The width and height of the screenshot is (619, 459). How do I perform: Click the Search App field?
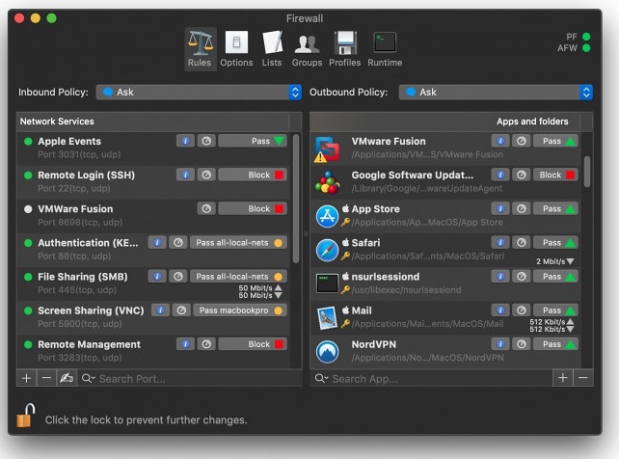click(x=431, y=379)
